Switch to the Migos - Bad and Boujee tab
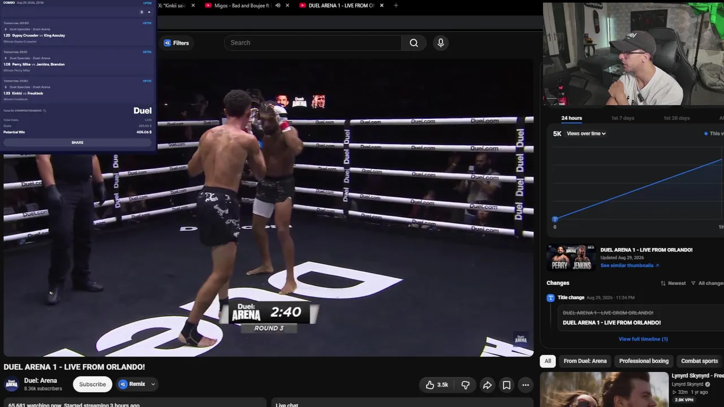Viewport: 724px width, 407px height. pos(242,6)
